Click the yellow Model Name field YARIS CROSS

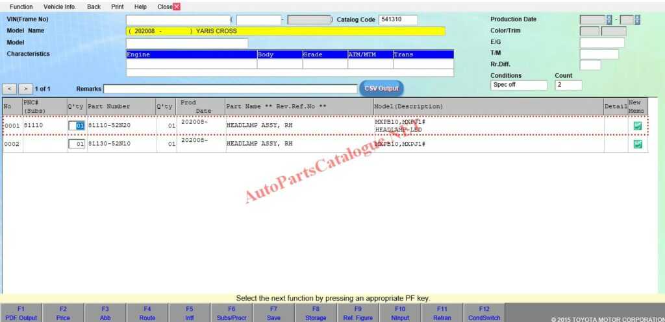pyautogui.click(x=286, y=31)
